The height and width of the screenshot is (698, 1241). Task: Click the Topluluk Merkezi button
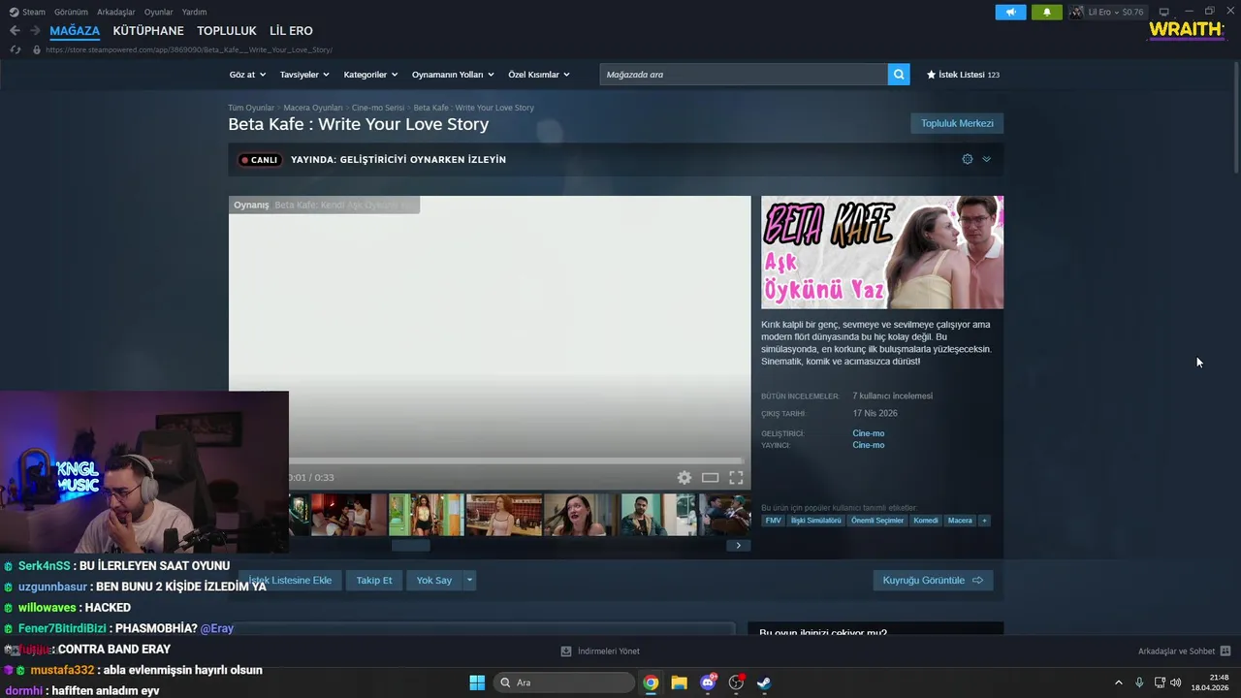pyautogui.click(x=957, y=123)
